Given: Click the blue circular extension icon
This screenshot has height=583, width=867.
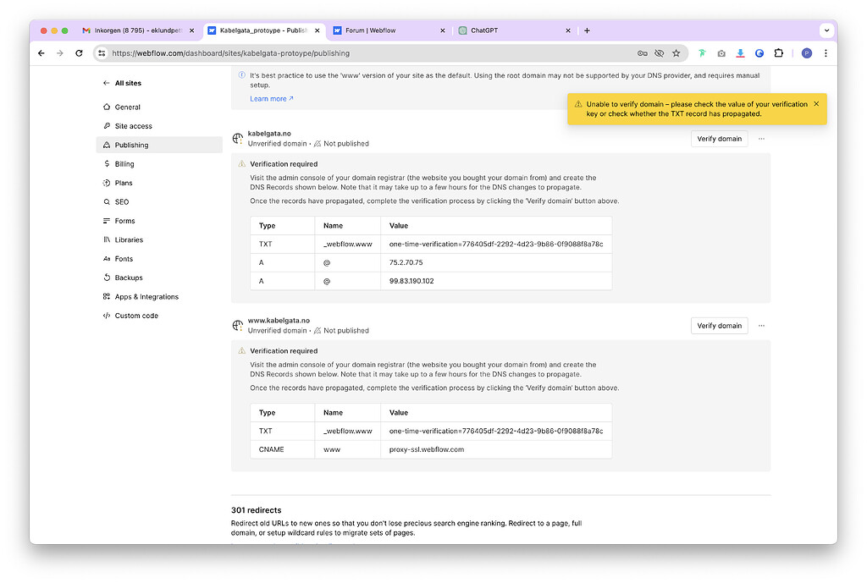Looking at the screenshot, I should pos(759,53).
